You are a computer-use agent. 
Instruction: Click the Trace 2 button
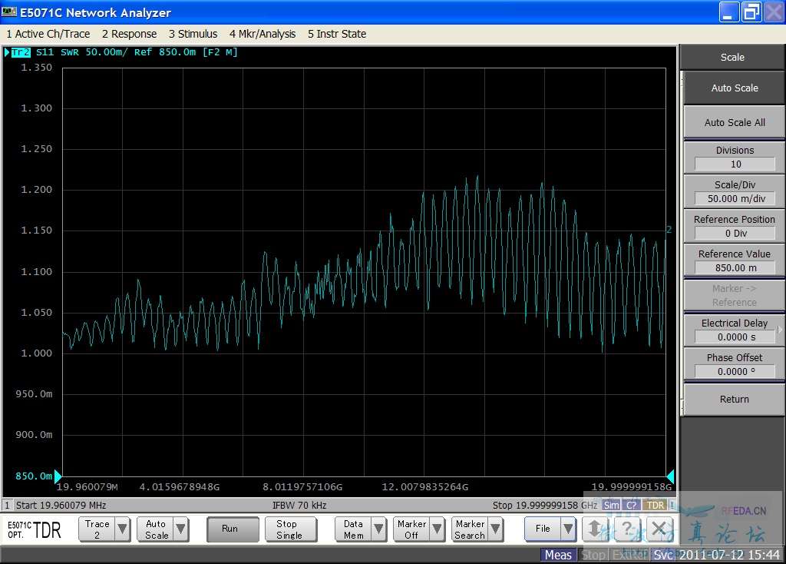(x=97, y=529)
